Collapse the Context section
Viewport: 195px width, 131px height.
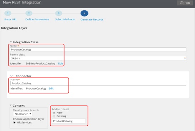coord(11,105)
